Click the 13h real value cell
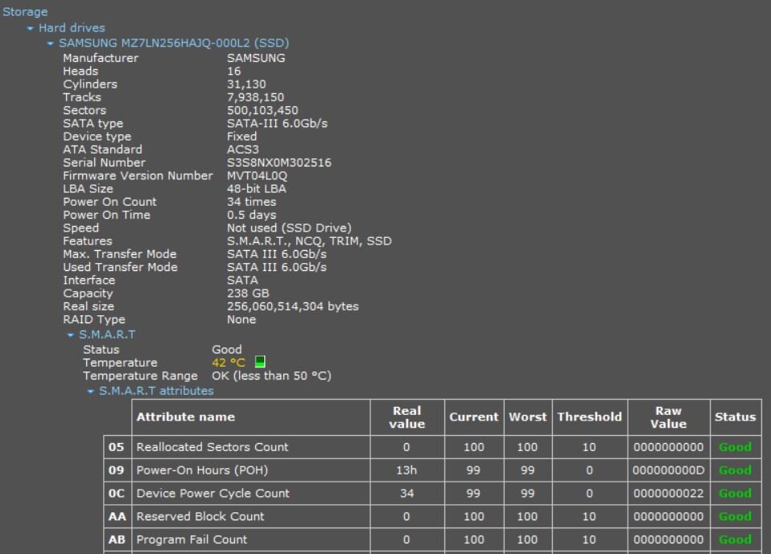 click(407, 470)
